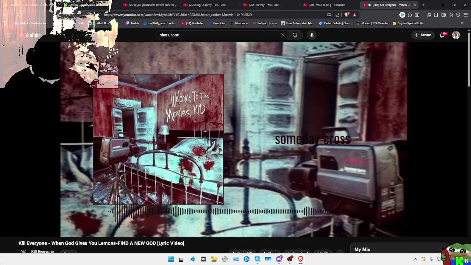Open the extensions puzzle icon
The image size is (471, 265).
[x=410, y=15]
